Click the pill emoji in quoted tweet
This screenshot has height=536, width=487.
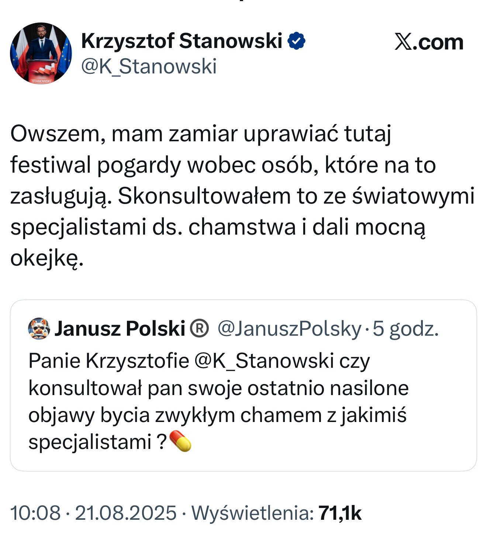pyautogui.click(x=180, y=441)
